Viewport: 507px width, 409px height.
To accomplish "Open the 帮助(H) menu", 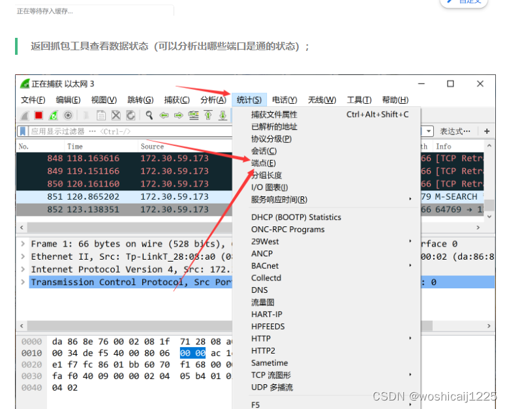I will [x=395, y=100].
